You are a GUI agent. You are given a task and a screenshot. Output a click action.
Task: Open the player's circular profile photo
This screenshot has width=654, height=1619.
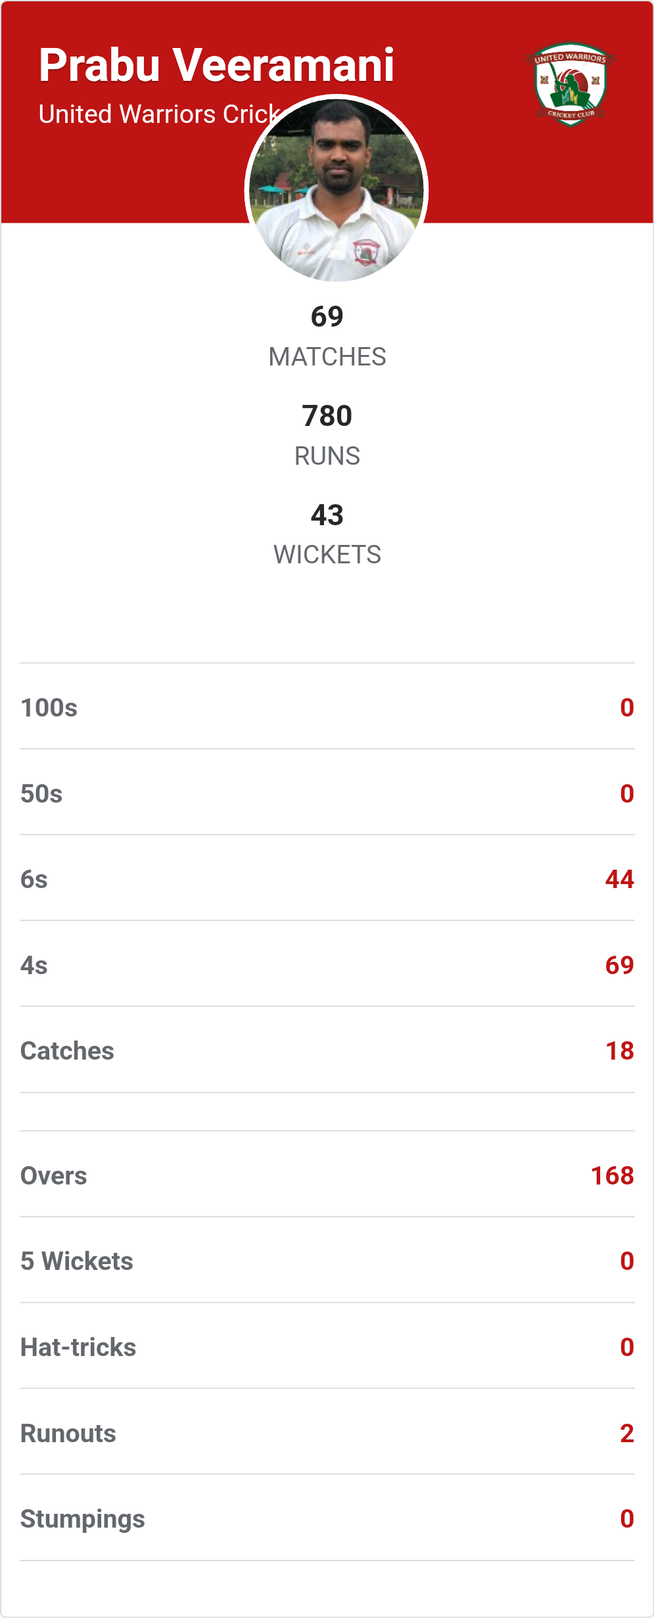point(337,189)
